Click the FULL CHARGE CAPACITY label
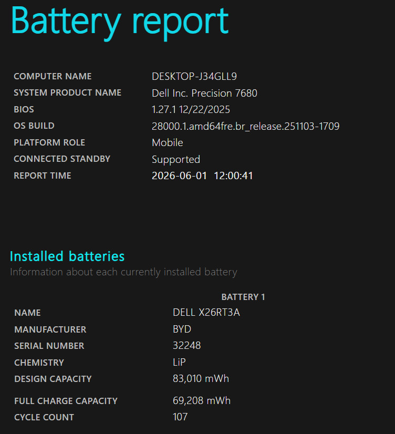395x434 pixels. tap(66, 401)
